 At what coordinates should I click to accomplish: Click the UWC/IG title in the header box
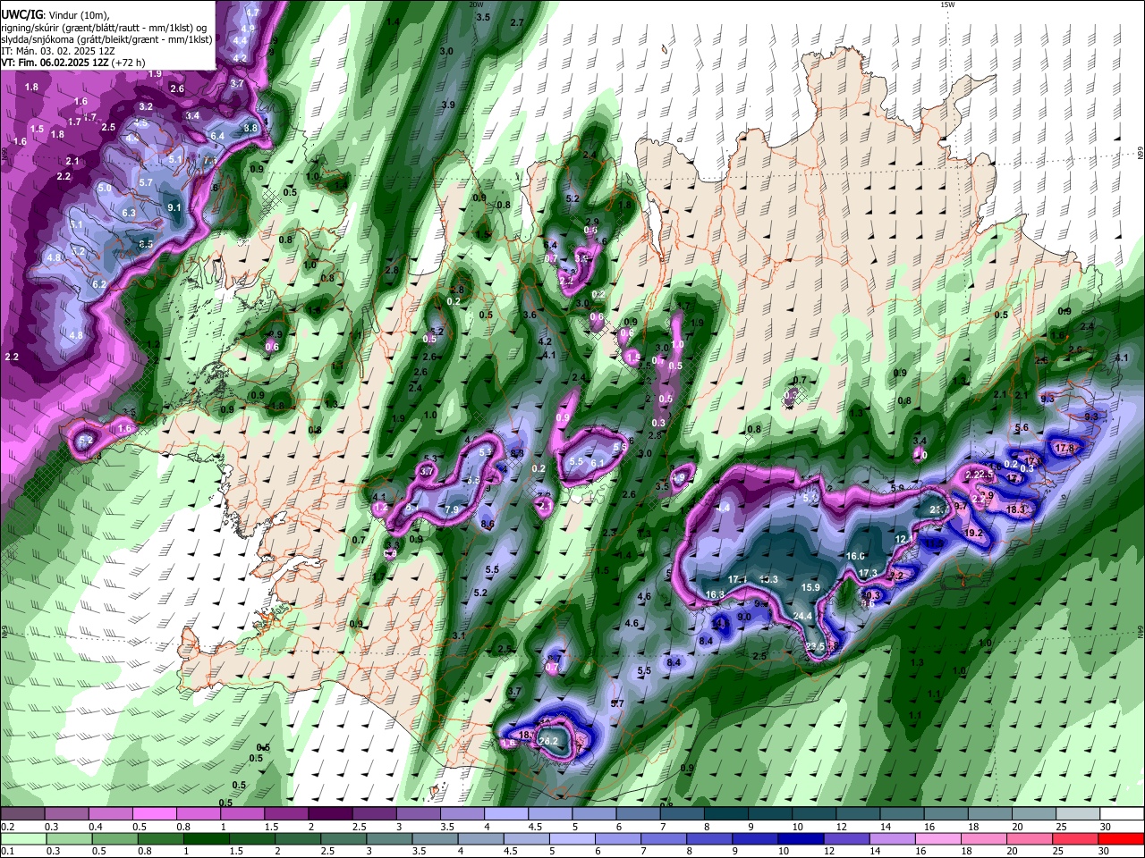click(x=21, y=14)
